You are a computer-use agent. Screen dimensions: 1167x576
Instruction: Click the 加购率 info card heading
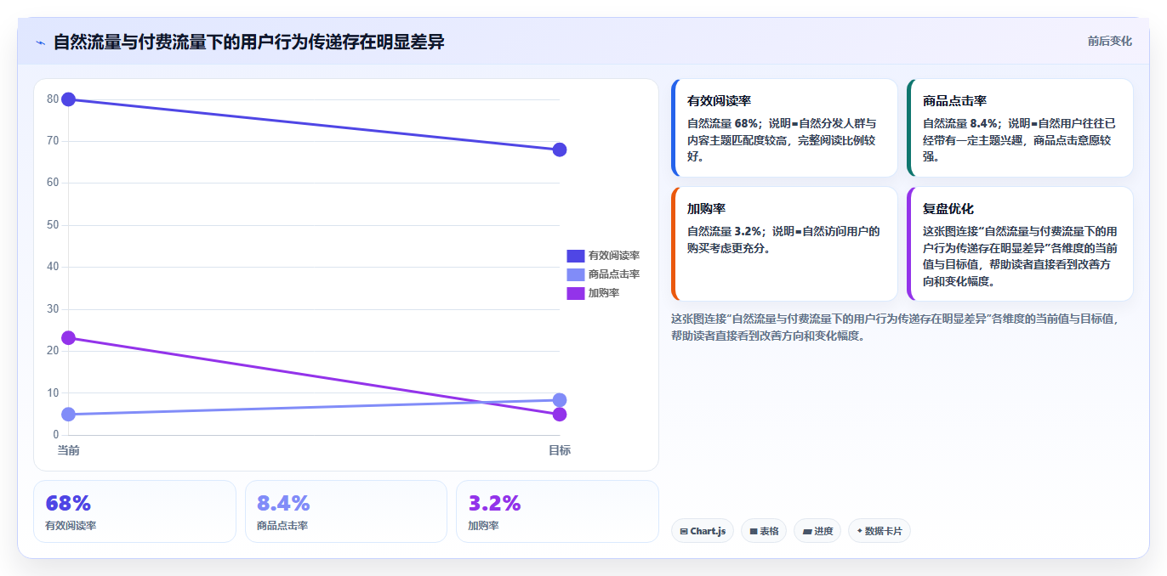click(x=706, y=209)
